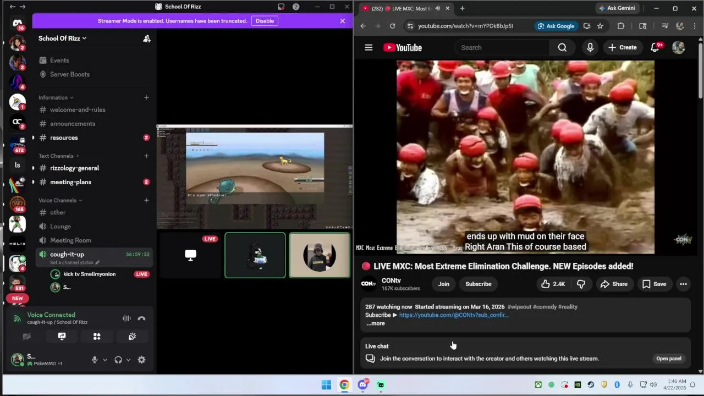
Task: Share the MXC live video
Action: 614,284
